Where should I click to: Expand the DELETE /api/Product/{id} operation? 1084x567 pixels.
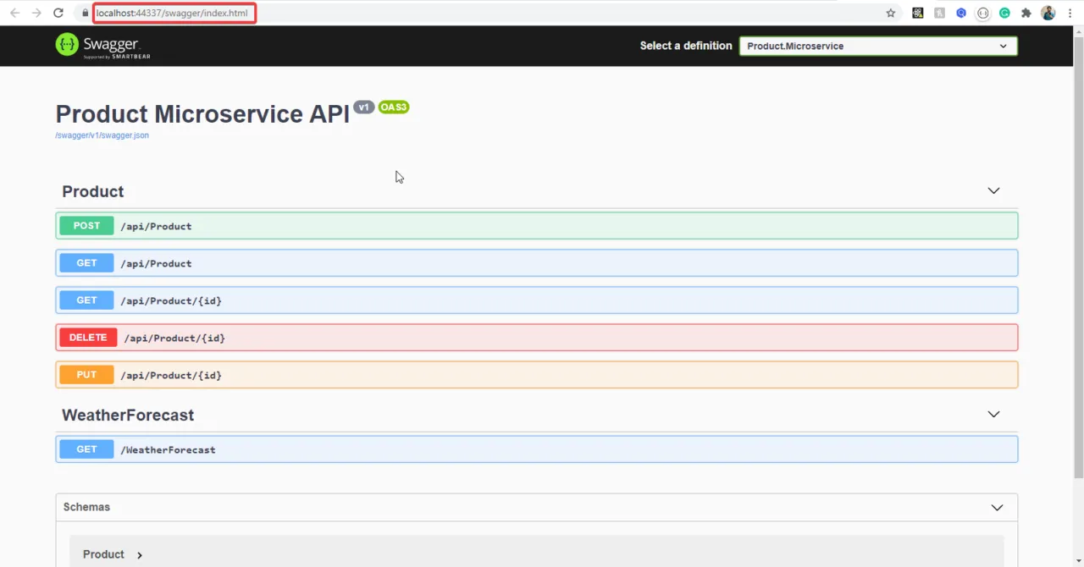537,338
